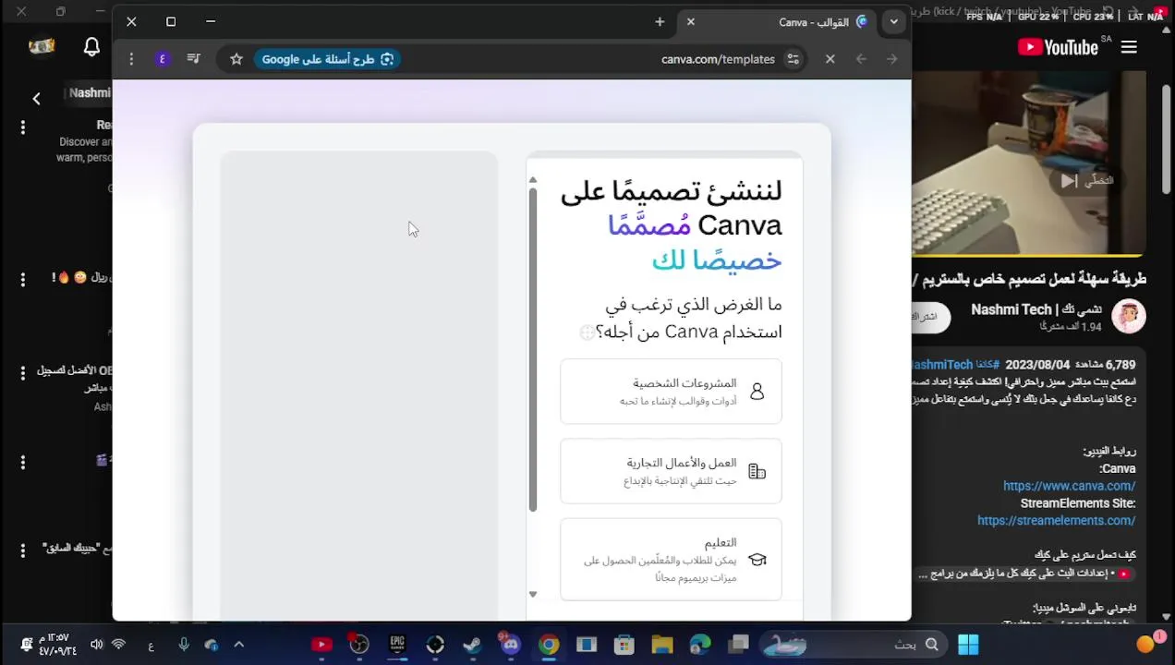Open the Nashmi Tech channel name link
The height and width of the screenshot is (665, 1175).
coord(1036,309)
